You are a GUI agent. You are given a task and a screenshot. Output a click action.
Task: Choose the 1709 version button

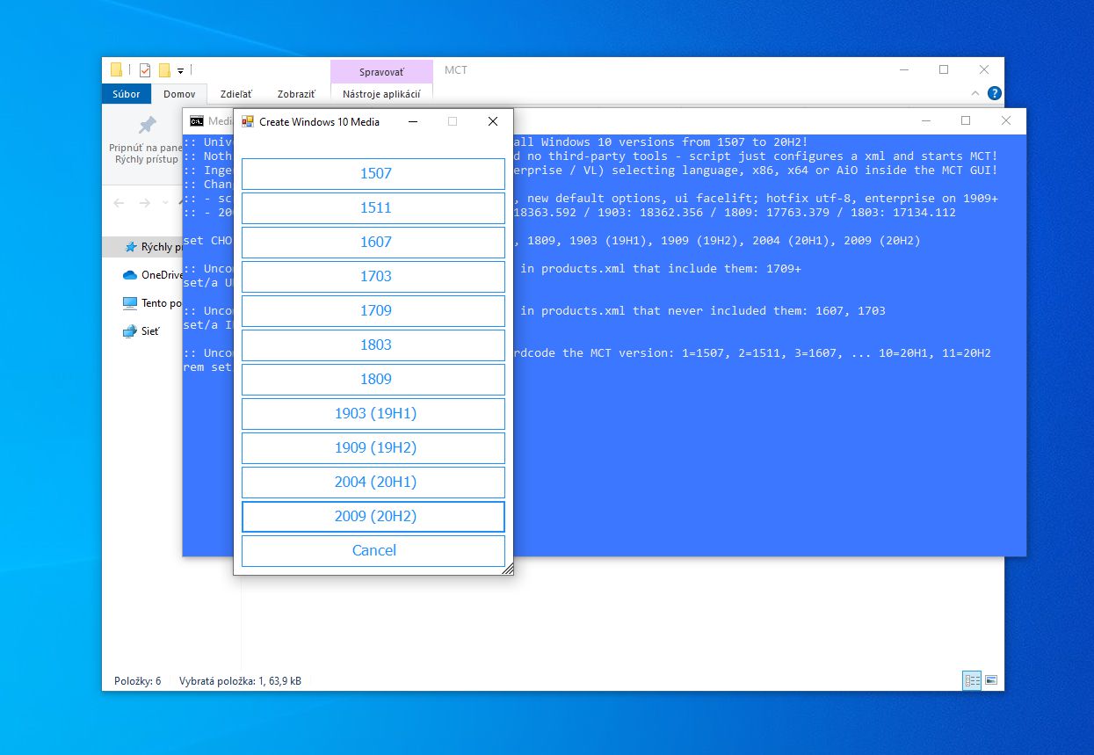click(373, 311)
